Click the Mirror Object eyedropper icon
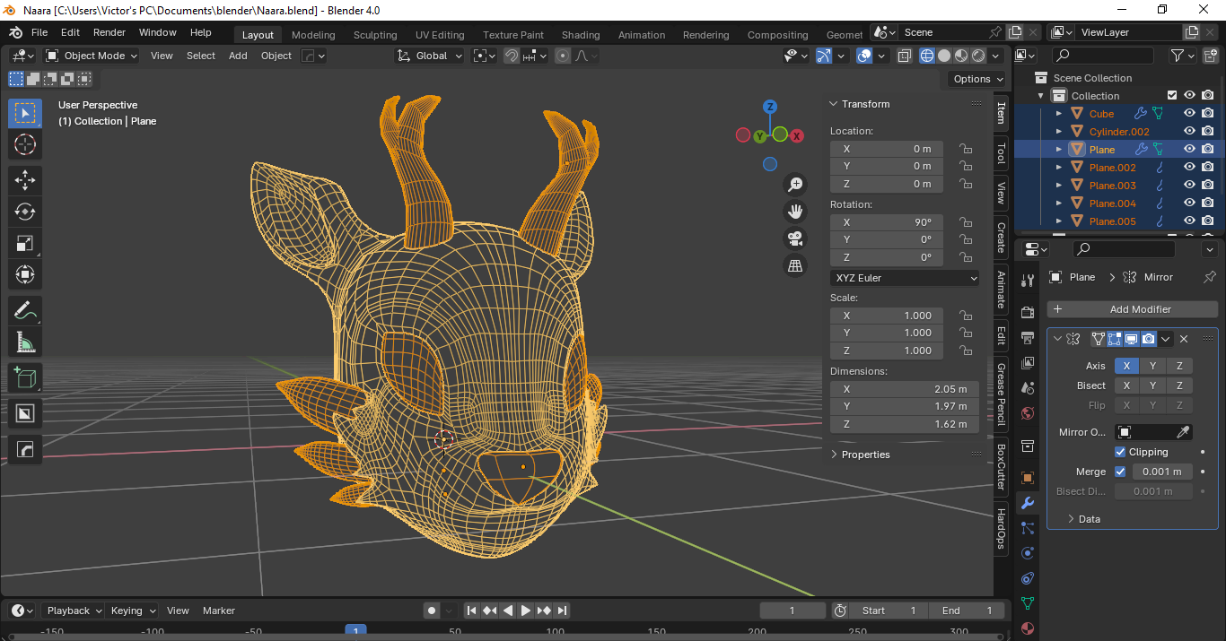This screenshot has height=641, width=1226. (x=1183, y=432)
